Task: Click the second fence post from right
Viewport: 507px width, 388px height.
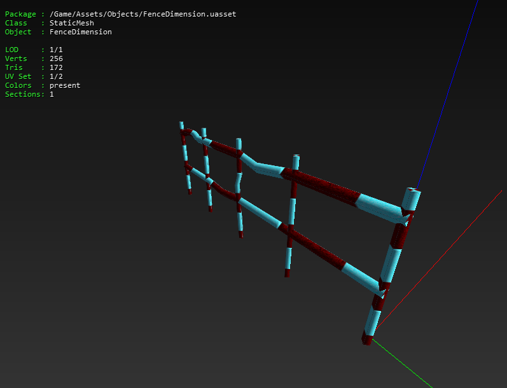Action: click(x=291, y=216)
